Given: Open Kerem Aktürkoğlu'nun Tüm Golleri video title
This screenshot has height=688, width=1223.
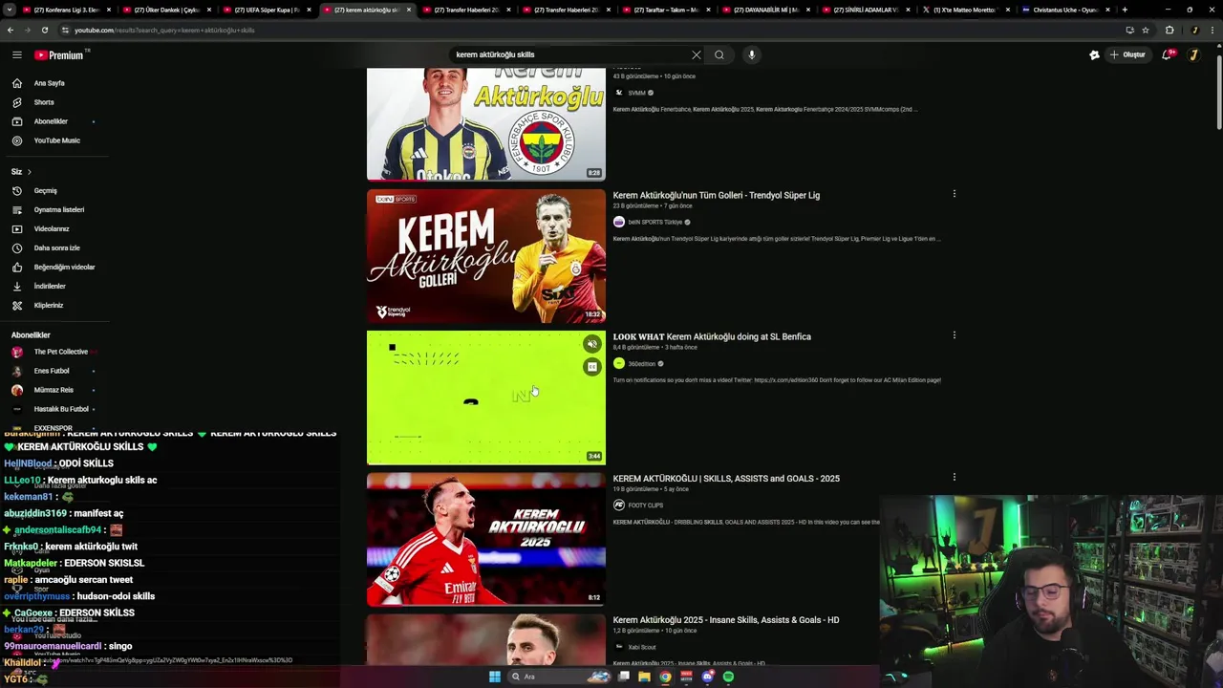Looking at the screenshot, I should [x=717, y=195].
